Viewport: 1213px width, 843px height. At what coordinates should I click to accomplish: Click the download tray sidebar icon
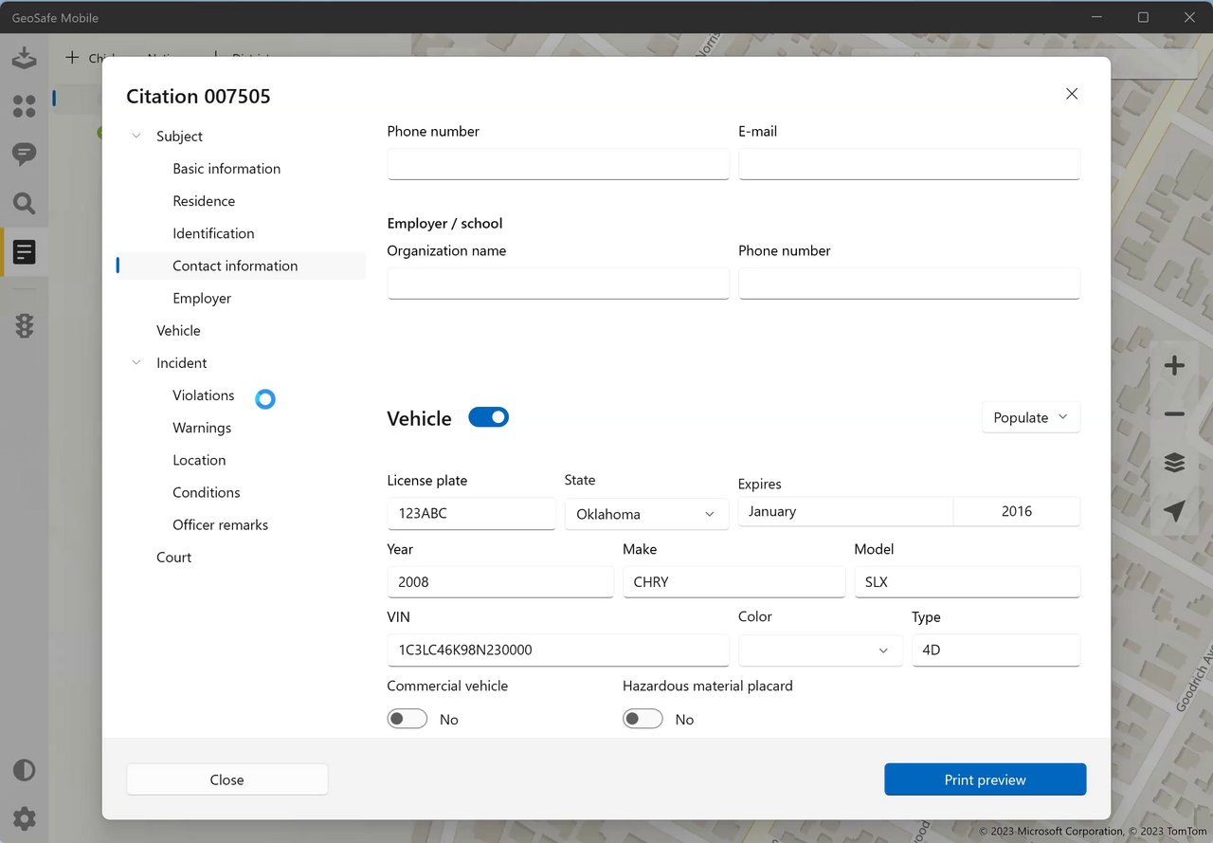pyautogui.click(x=24, y=58)
